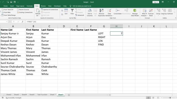This screenshot has height=99, width=177.
Task: Click From Web data import
Action: point(6,12)
